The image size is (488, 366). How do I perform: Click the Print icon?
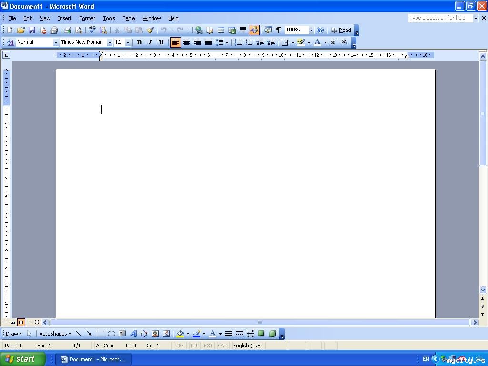click(x=67, y=30)
